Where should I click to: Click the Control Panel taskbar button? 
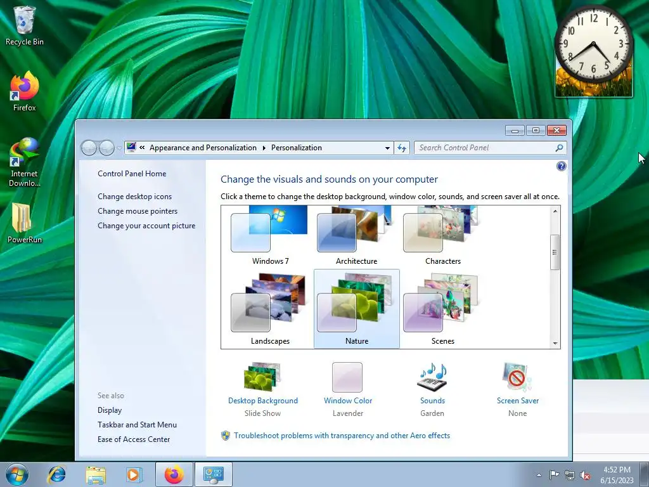pyautogui.click(x=214, y=474)
